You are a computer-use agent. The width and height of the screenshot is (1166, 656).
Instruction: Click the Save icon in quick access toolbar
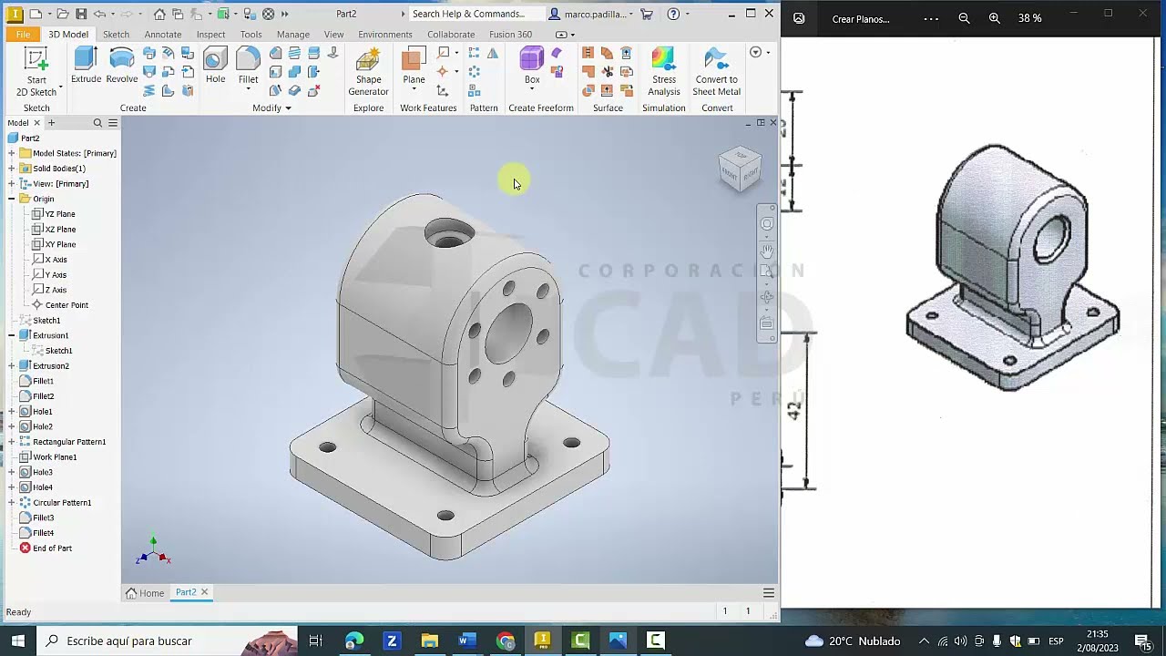[x=81, y=14]
